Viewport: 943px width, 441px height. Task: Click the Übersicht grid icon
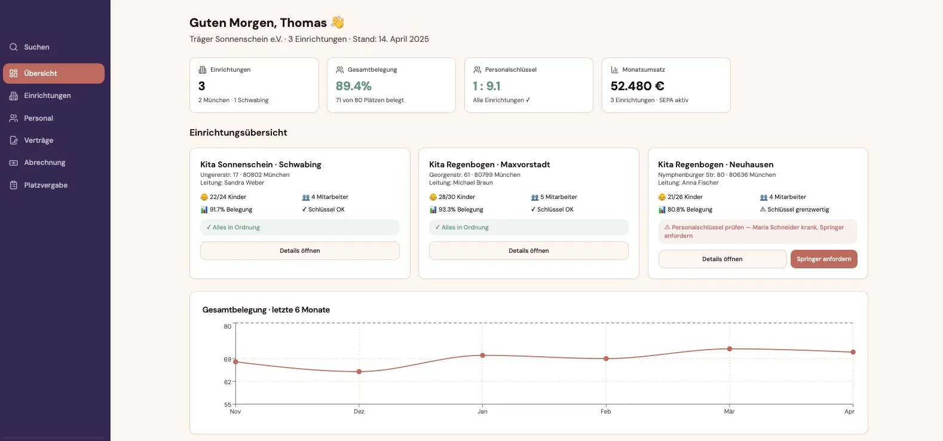pos(13,73)
